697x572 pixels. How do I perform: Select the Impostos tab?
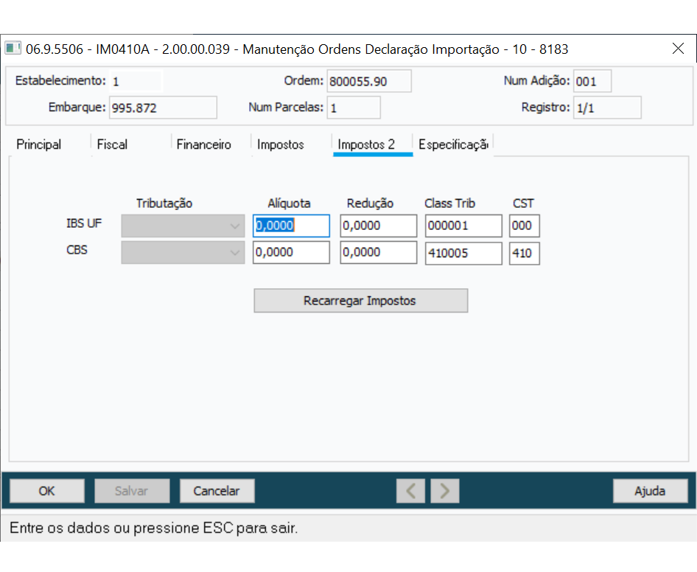281,144
